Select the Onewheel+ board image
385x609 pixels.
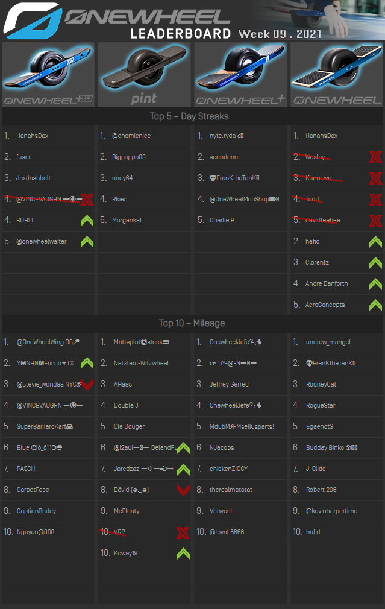click(240, 75)
